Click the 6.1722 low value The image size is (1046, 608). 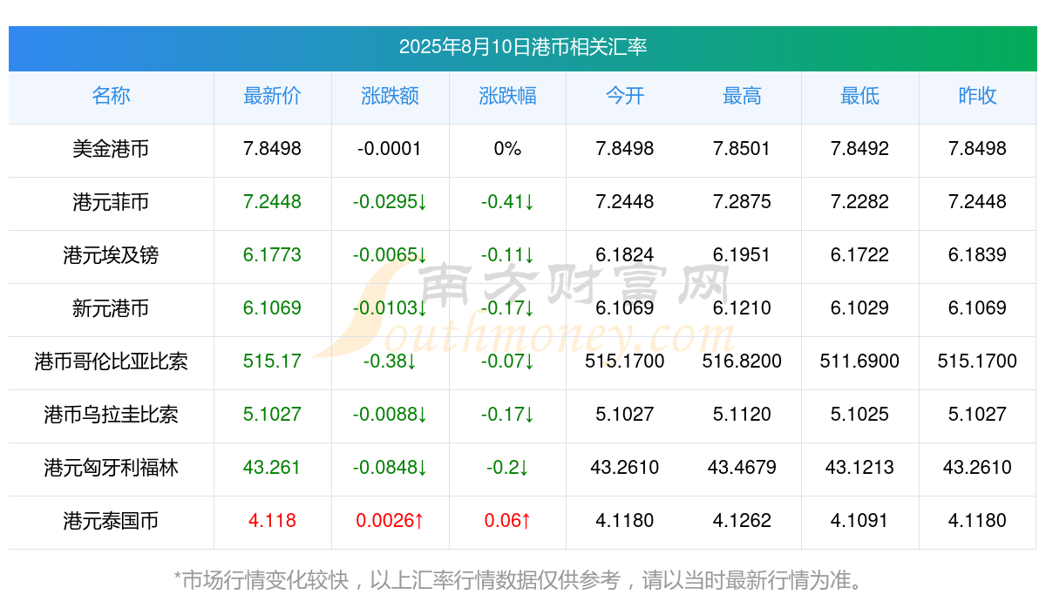859,255
